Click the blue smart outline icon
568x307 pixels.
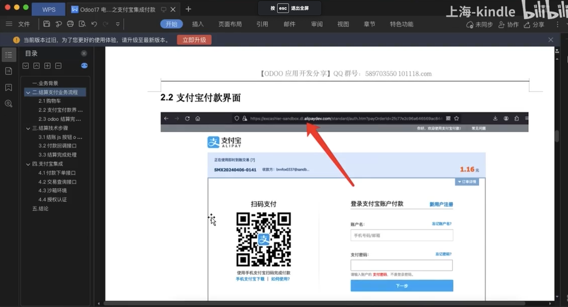[84, 65]
